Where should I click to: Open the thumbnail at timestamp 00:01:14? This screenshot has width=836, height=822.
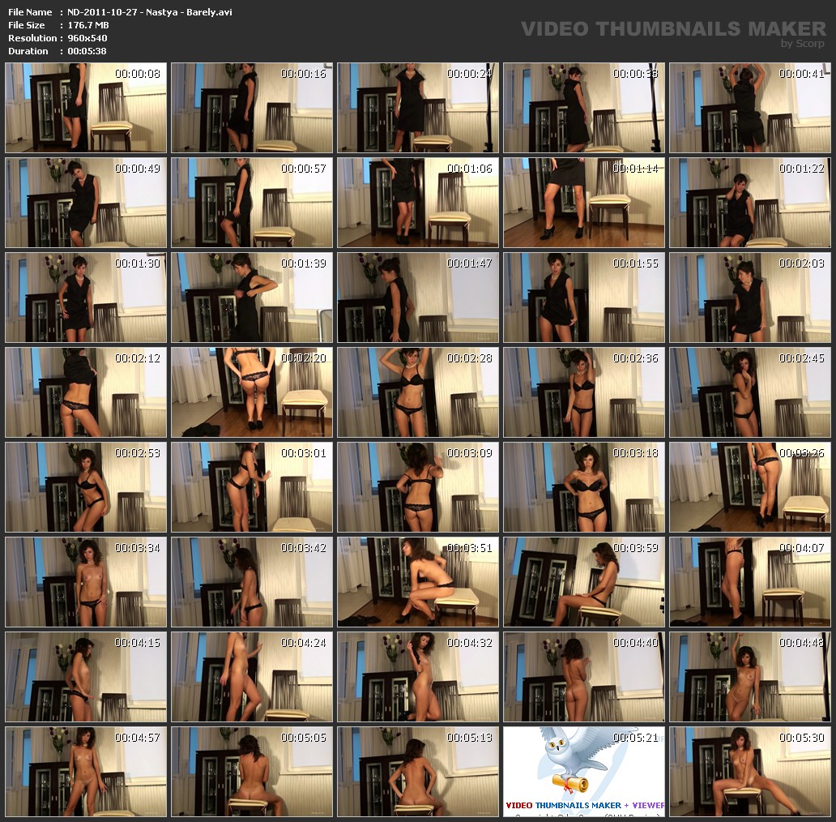pyautogui.click(x=583, y=203)
